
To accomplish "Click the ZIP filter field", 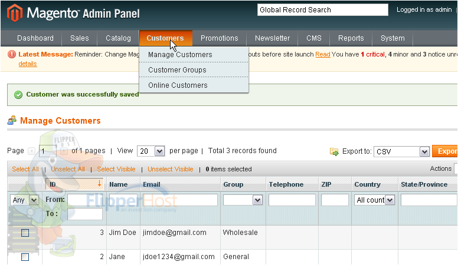I will tap(335, 200).
